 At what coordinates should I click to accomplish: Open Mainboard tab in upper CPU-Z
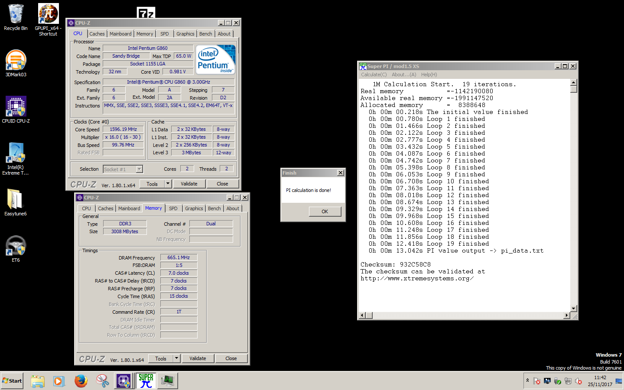[x=120, y=34]
